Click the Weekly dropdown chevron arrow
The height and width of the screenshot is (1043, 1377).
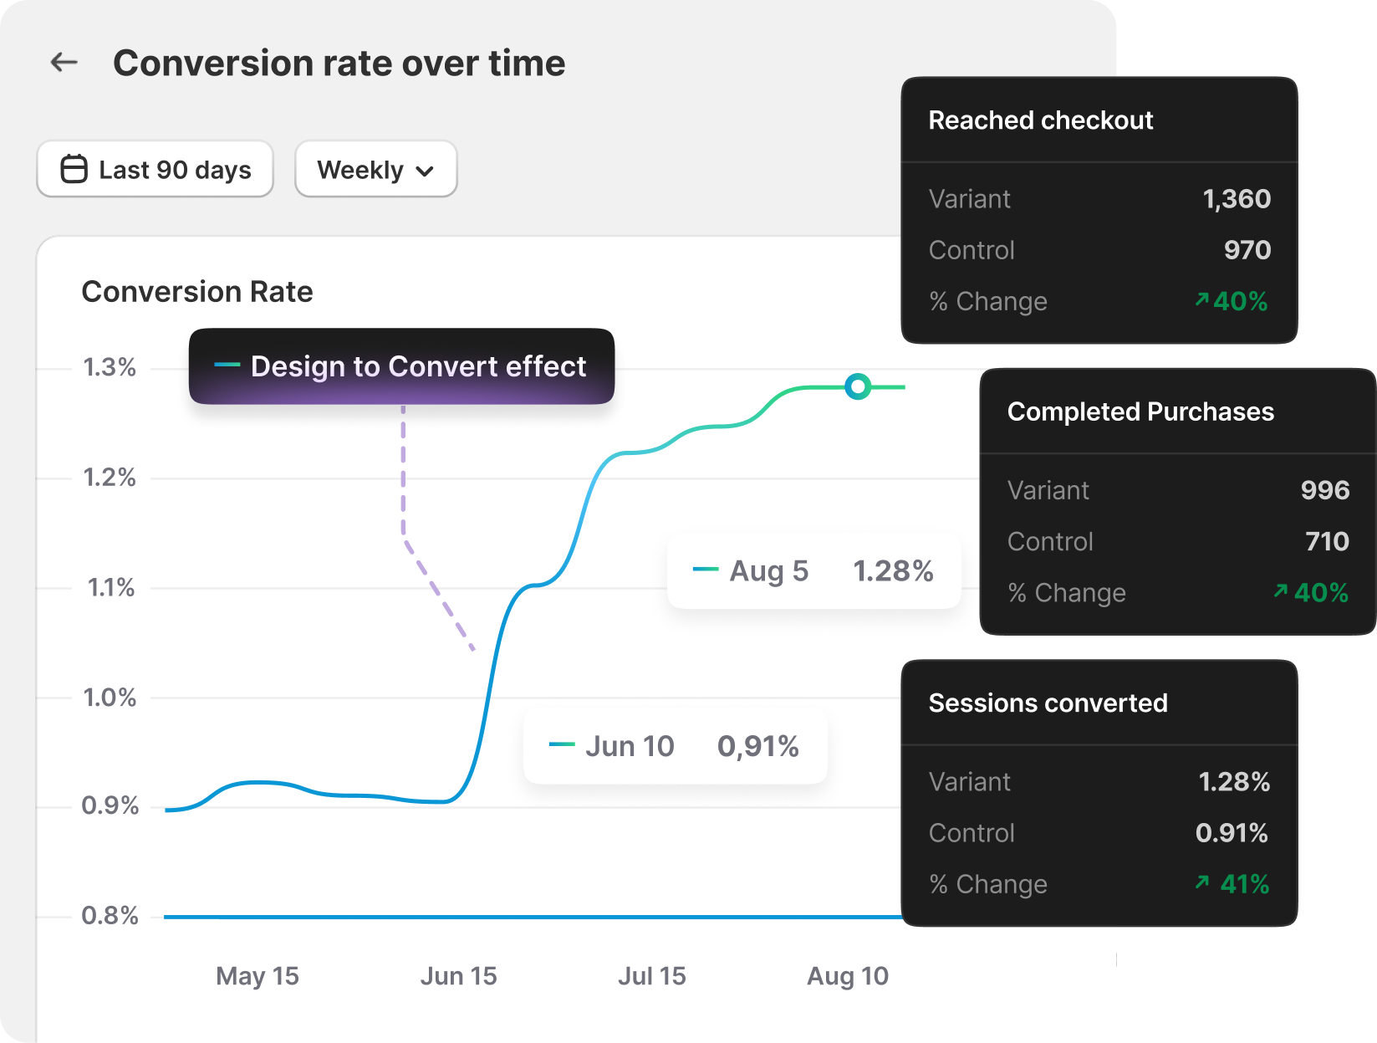[425, 171]
